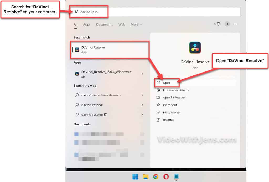Viewport: 269px width, 182px height.
Task: Click the "Search the web" section heading
Action: coord(85,86)
